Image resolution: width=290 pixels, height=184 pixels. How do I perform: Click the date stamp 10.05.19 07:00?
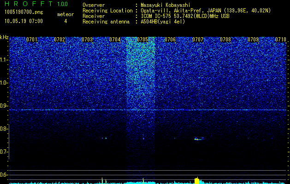[24, 21]
